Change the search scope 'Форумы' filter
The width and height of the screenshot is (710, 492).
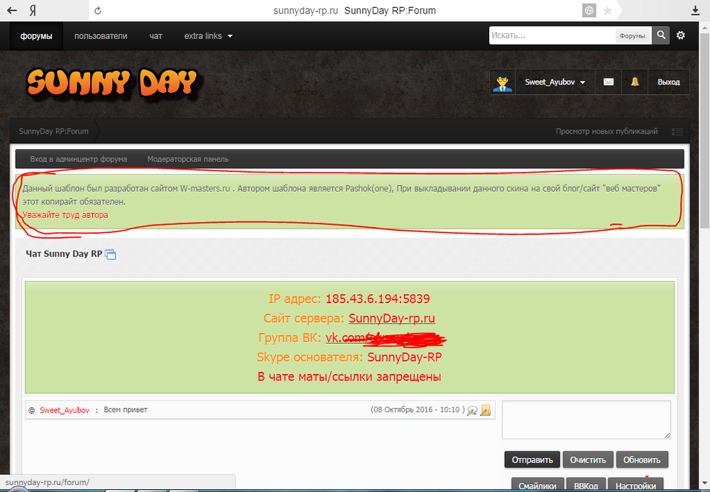(x=632, y=35)
